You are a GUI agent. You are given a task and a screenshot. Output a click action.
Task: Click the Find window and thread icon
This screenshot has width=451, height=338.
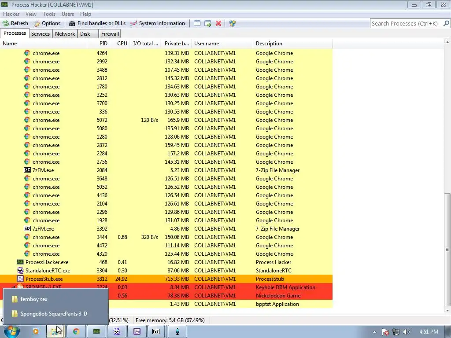(x=208, y=23)
